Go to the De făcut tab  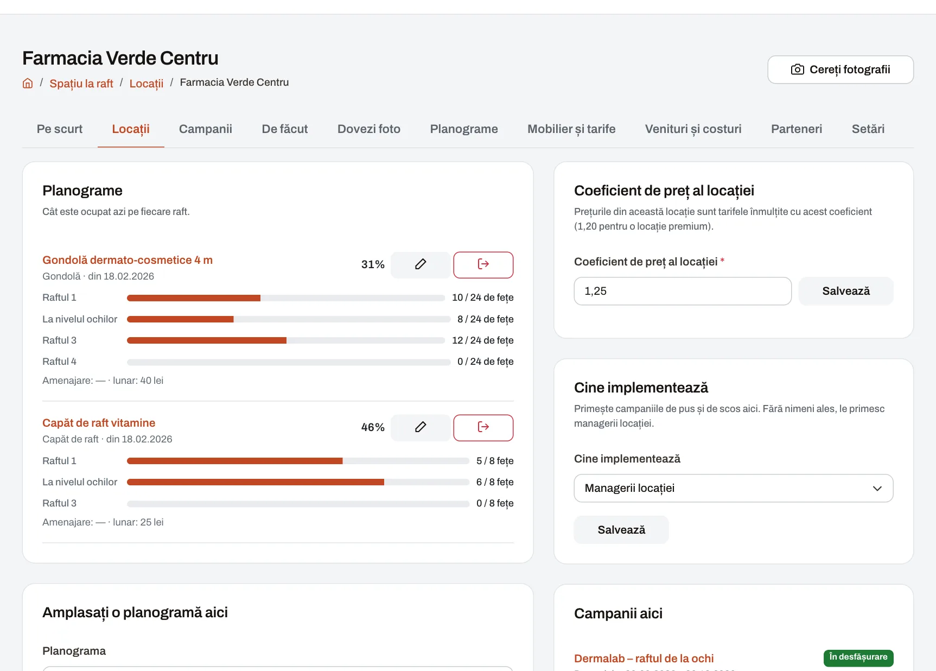tap(285, 129)
